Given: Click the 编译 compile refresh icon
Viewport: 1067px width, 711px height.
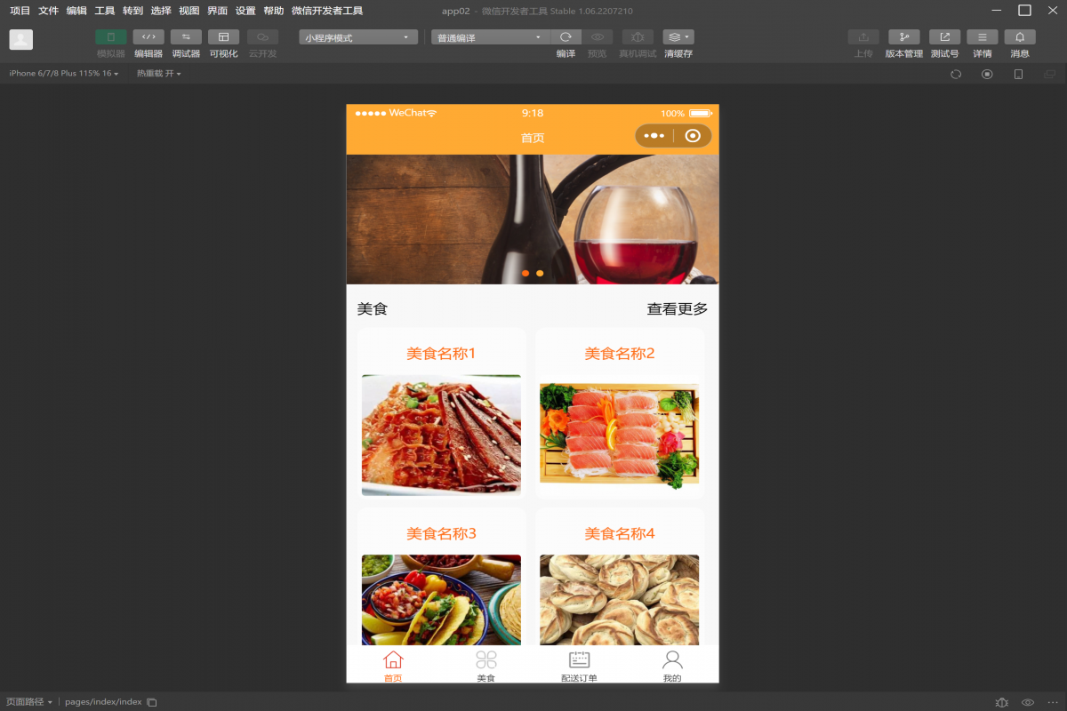Looking at the screenshot, I should 566,37.
